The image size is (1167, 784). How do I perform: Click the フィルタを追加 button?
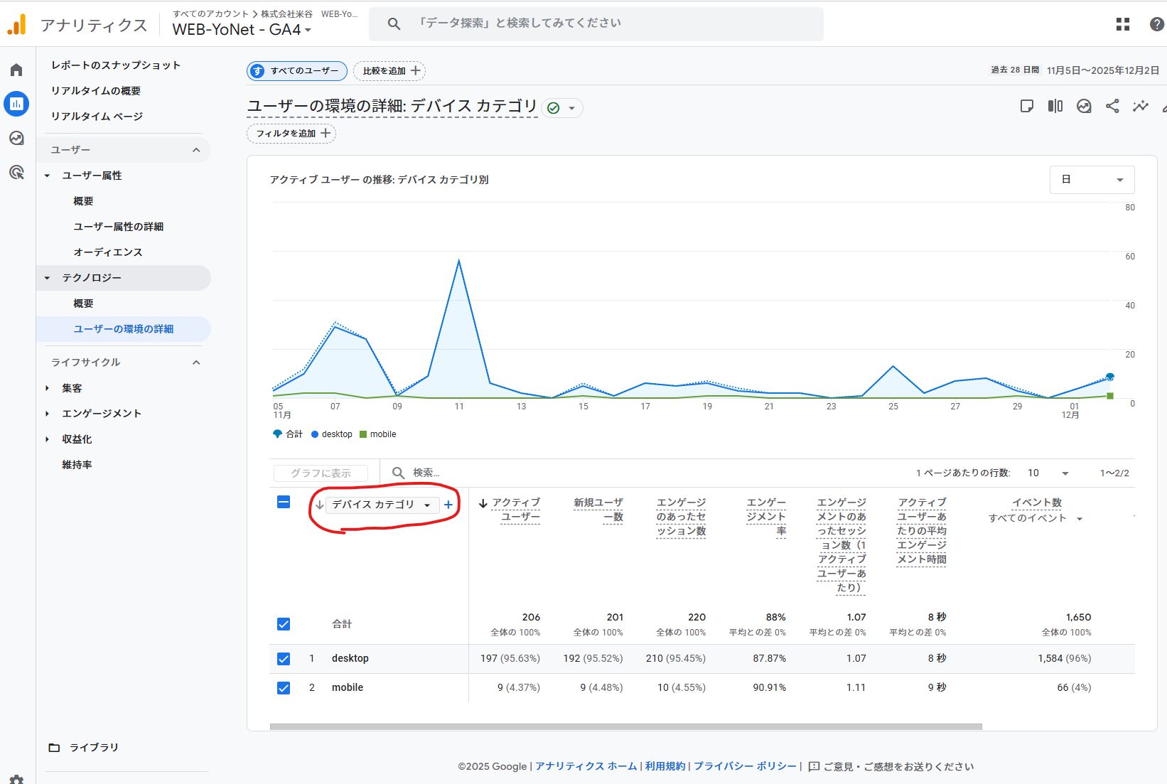[291, 134]
